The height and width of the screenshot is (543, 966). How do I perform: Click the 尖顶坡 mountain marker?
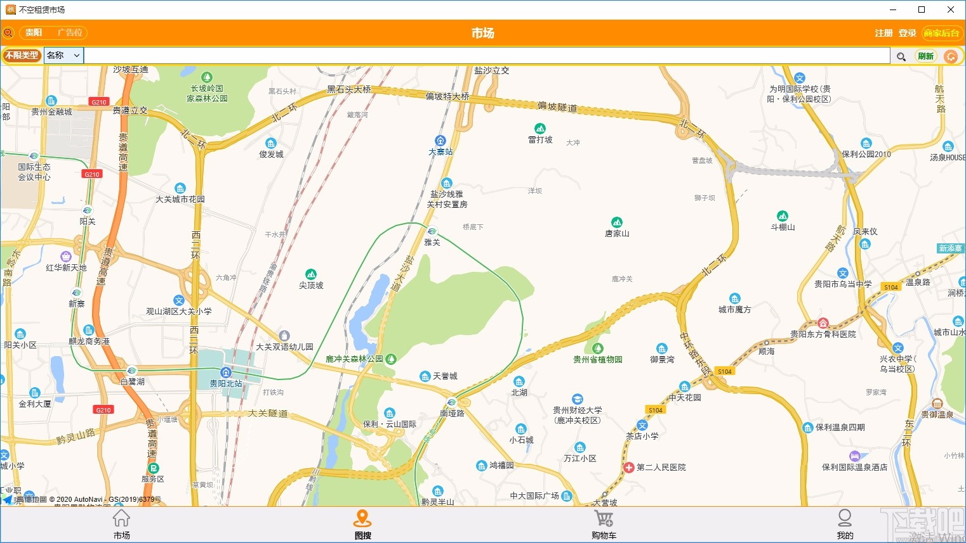[311, 274]
